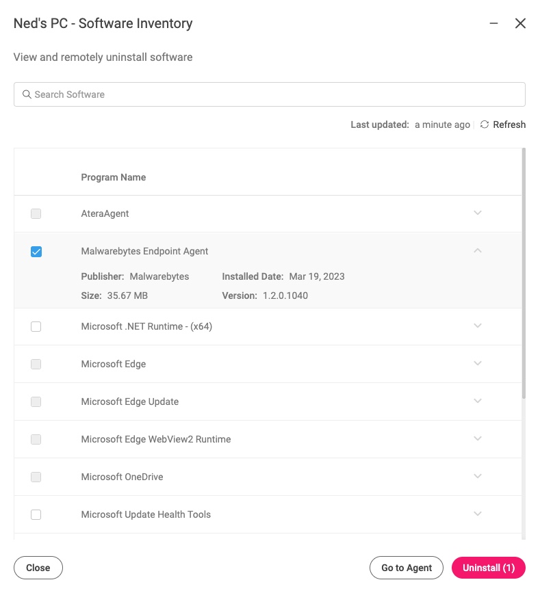Close dialog with the X icon
This screenshot has width=540, height=593.
[520, 23]
